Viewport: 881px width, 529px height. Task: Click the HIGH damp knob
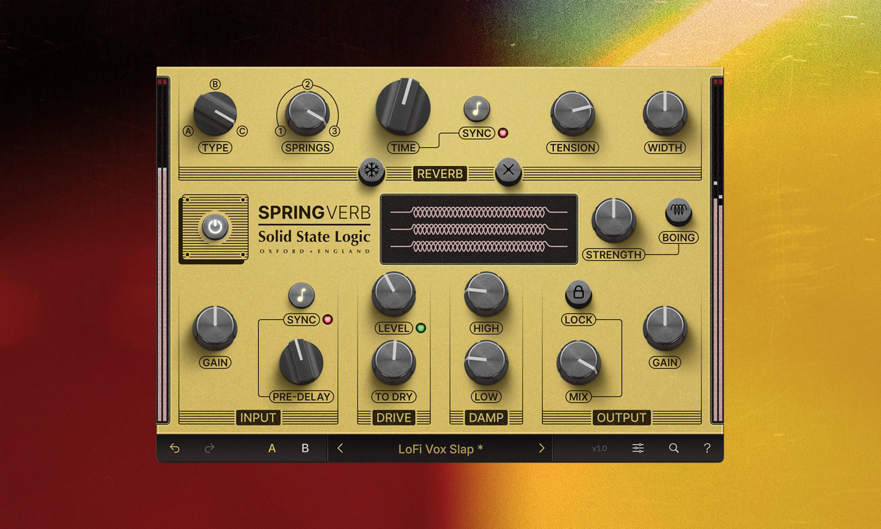click(486, 293)
